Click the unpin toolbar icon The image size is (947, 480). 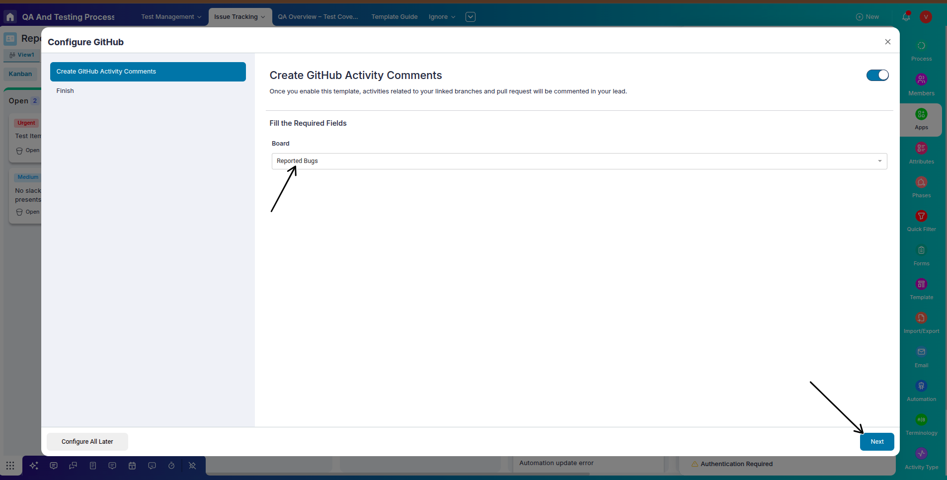[x=192, y=466]
